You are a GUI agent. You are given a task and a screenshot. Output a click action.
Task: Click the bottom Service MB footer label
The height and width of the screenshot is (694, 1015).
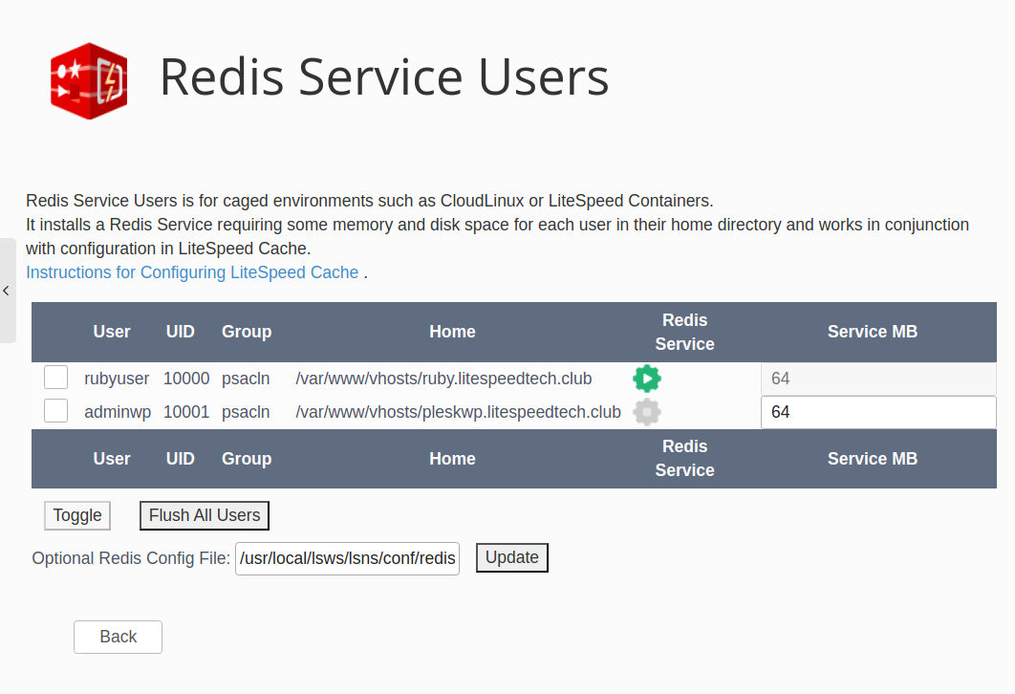873,458
